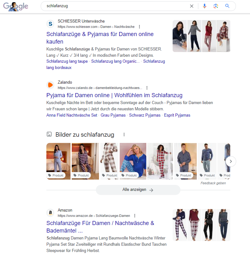Viewport: 250px width, 257px height.
Task: Click Amazon thumbnail with black satin pajamas
Action: click(x=209, y=225)
